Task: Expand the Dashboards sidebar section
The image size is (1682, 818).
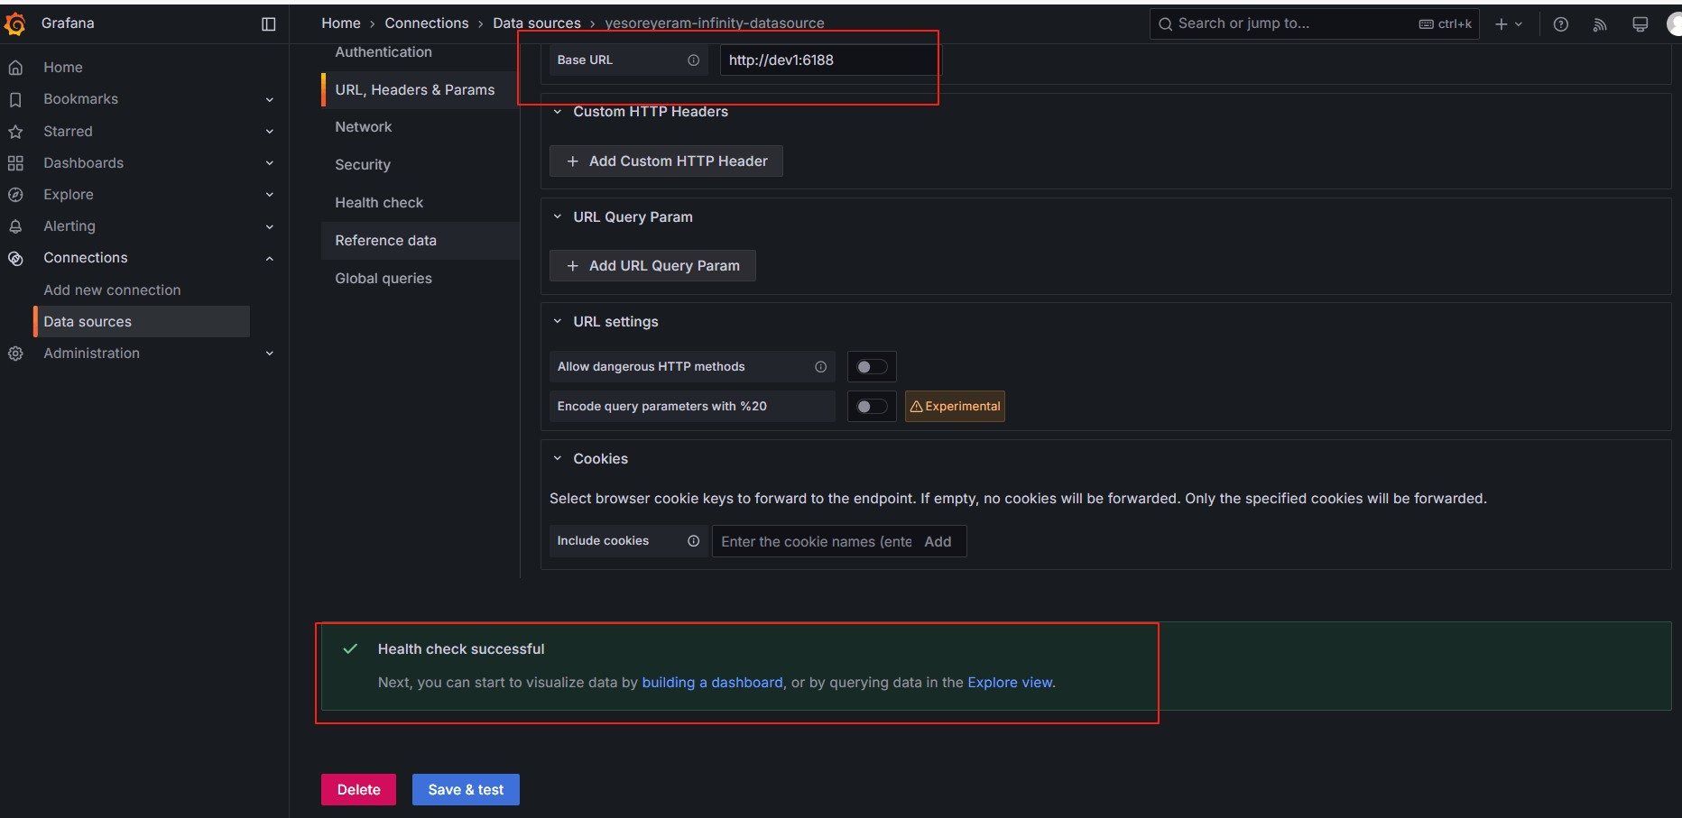Action: (270, 163)
